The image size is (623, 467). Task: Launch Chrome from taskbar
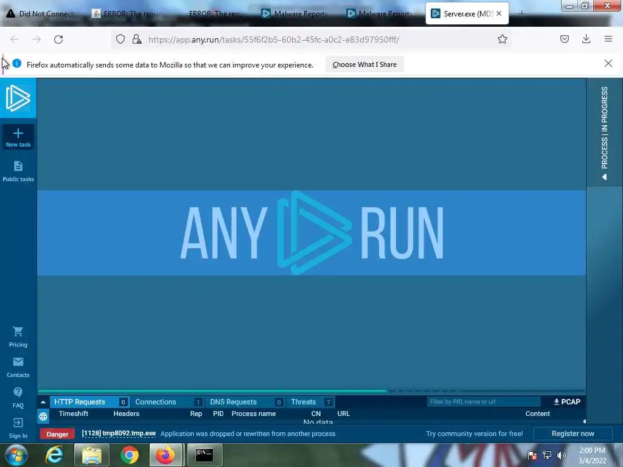(130, 455)
